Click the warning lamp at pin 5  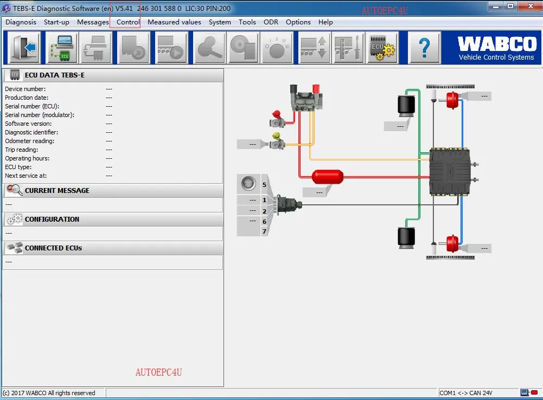tap(248, 183)
